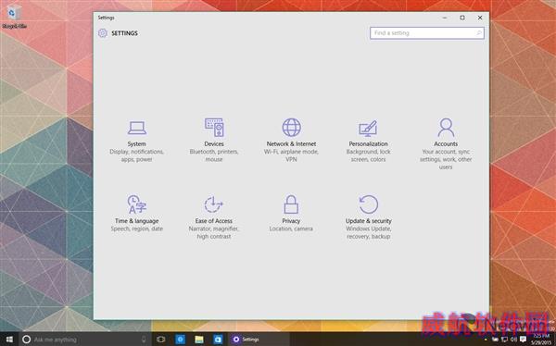Open the Recycle Bin desktop icon
The height and width of the screenshot is (346, 556).
(x=14, y=17)
